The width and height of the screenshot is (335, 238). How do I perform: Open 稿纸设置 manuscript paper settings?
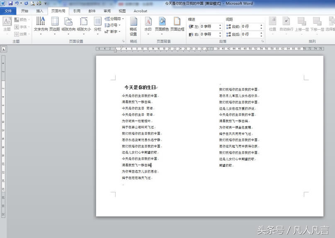(x=133, y=26)
